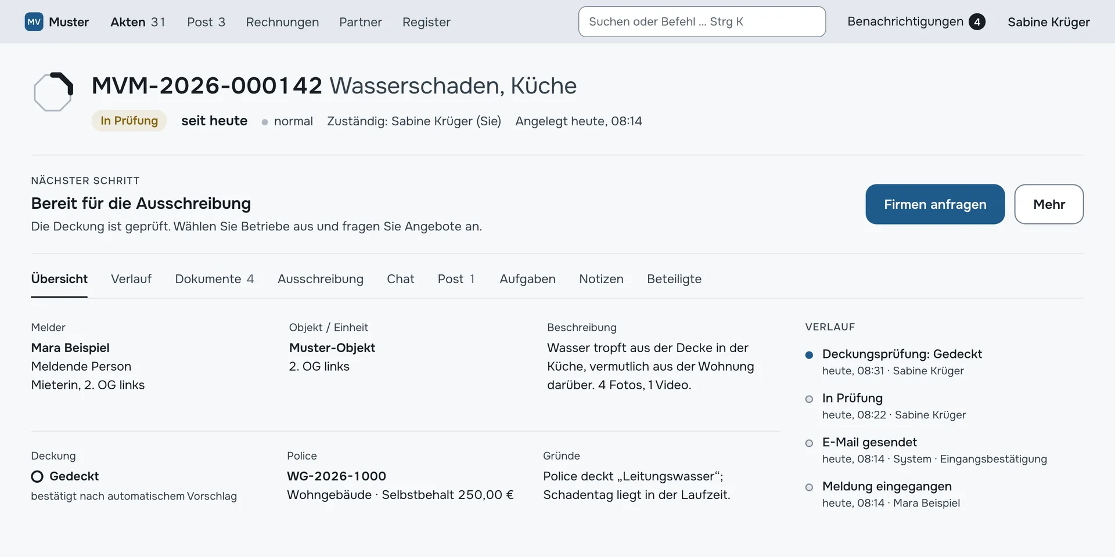Open the Partner section
The height and width of the screenshot is (557, 1115).
361,22
